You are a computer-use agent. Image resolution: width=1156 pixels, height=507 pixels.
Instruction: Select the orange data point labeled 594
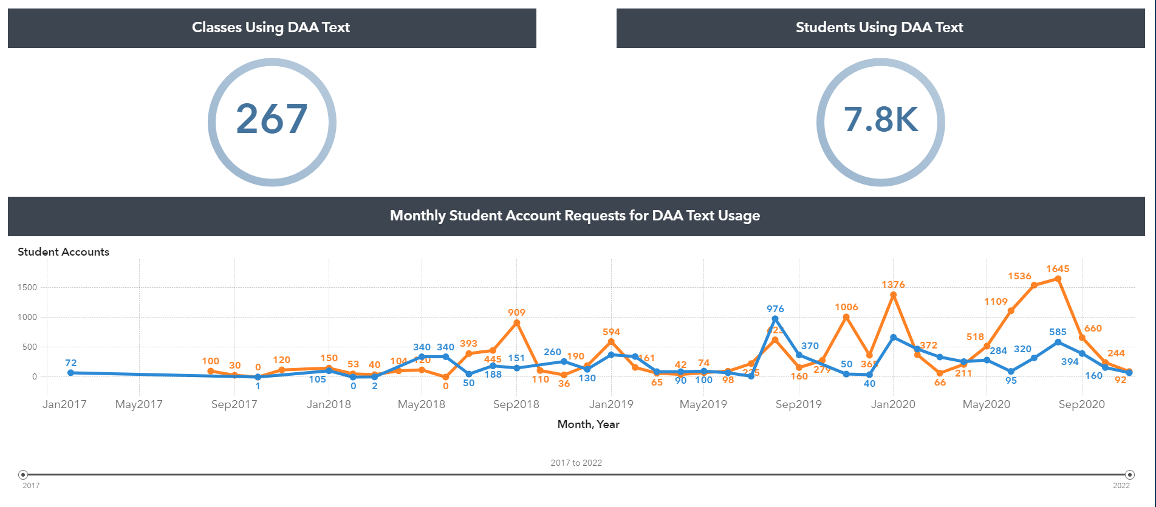(x=611, y=342)
